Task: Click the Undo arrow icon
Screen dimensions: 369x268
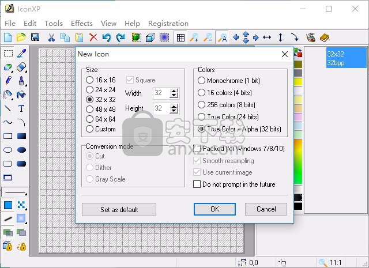Action: [107, 37]
